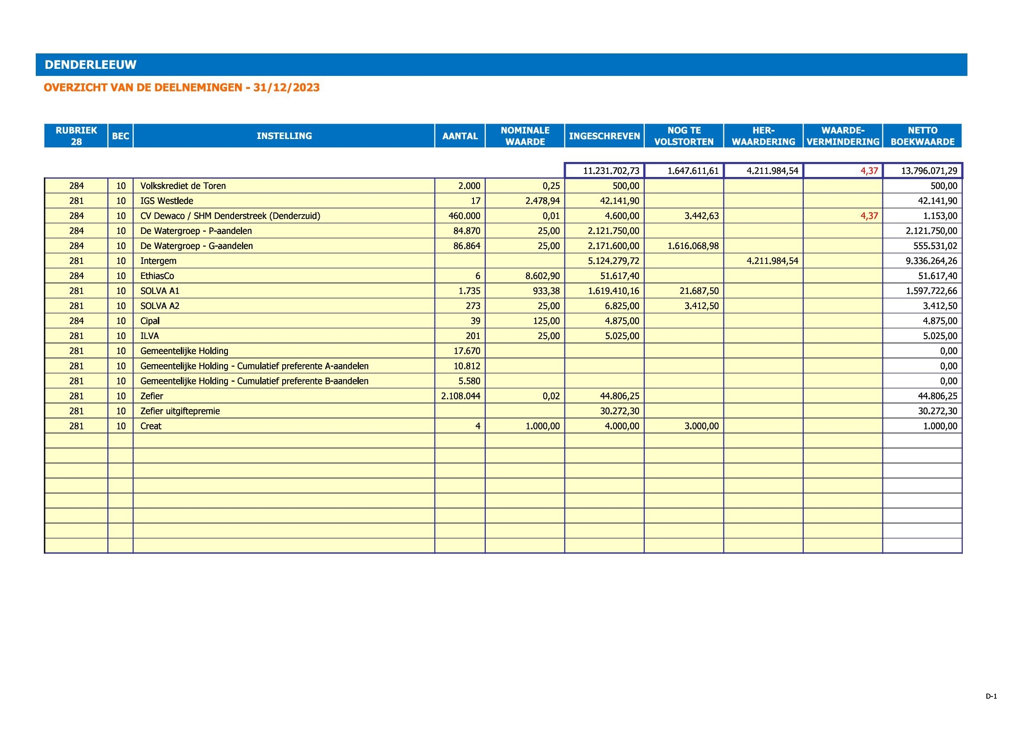Select nominale waarde 8.602,90 for EthiasCo
The width and height of the screenshot is (1033, 730).
coord(525,276)
